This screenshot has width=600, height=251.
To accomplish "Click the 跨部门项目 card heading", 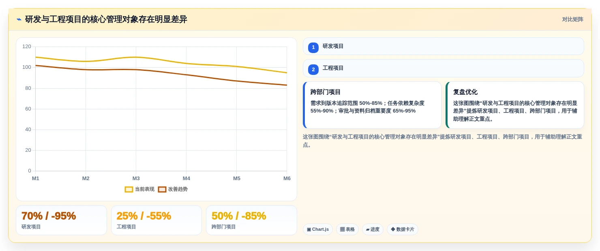I will click(326, 92).
